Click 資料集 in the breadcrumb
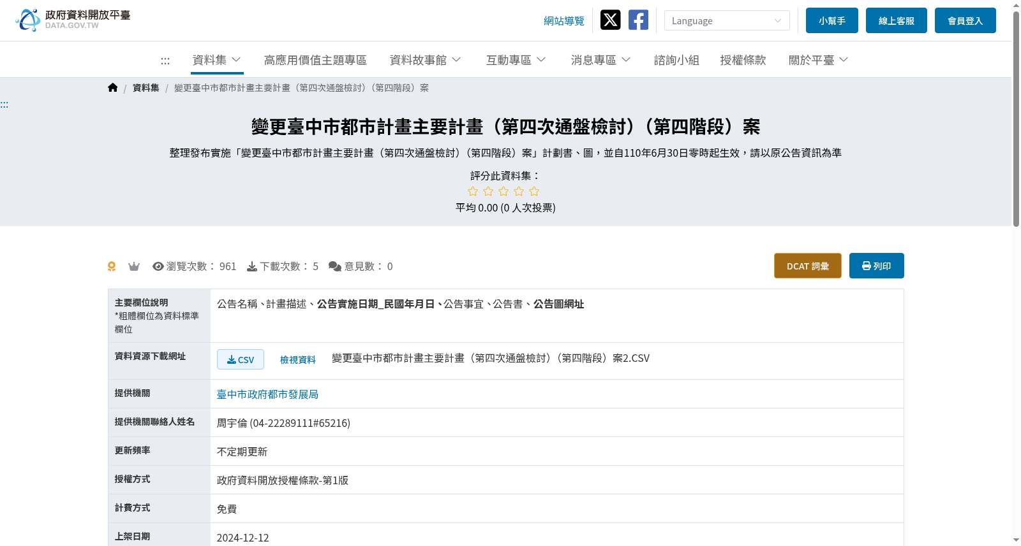Image resolution: width=1021 pixels, height=546 pixels. (x=146, y=88)
